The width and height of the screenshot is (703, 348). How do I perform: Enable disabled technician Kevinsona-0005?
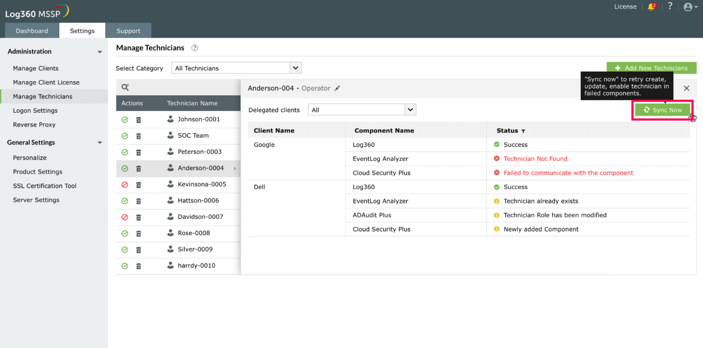pyautogui.click(x=125, y=185)
